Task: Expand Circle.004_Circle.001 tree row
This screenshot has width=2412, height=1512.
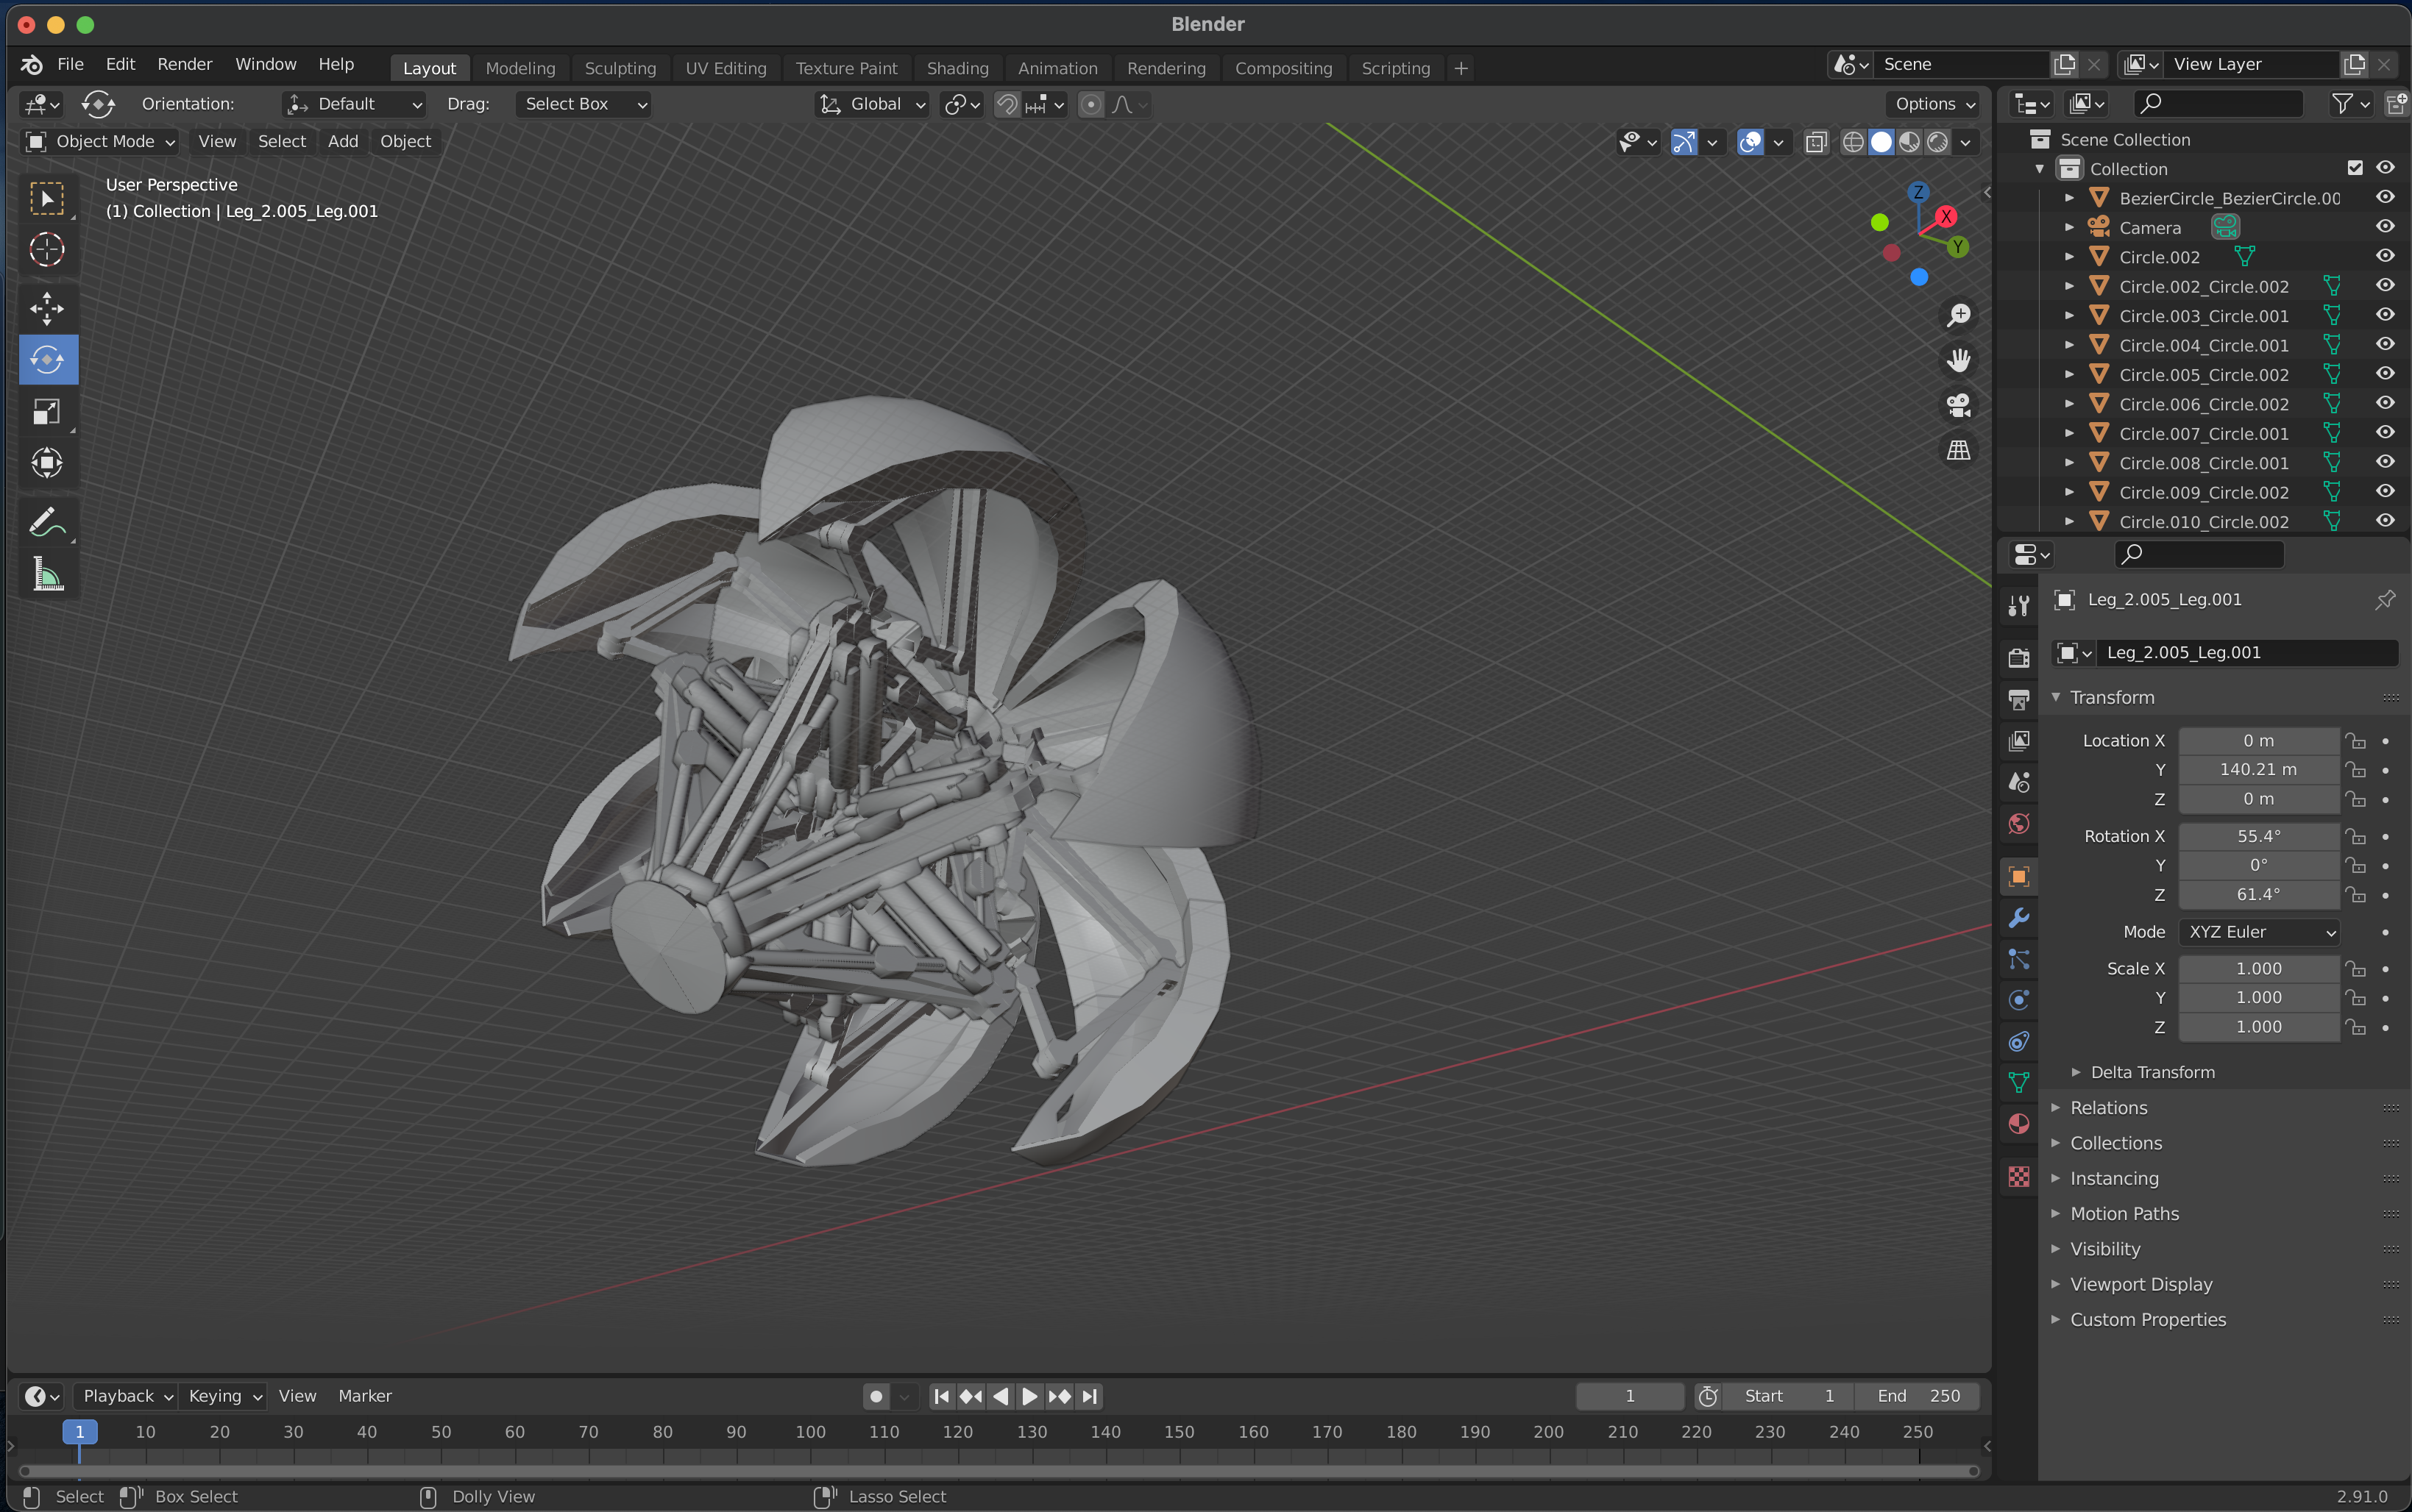Action: [x=2069, y=345]
